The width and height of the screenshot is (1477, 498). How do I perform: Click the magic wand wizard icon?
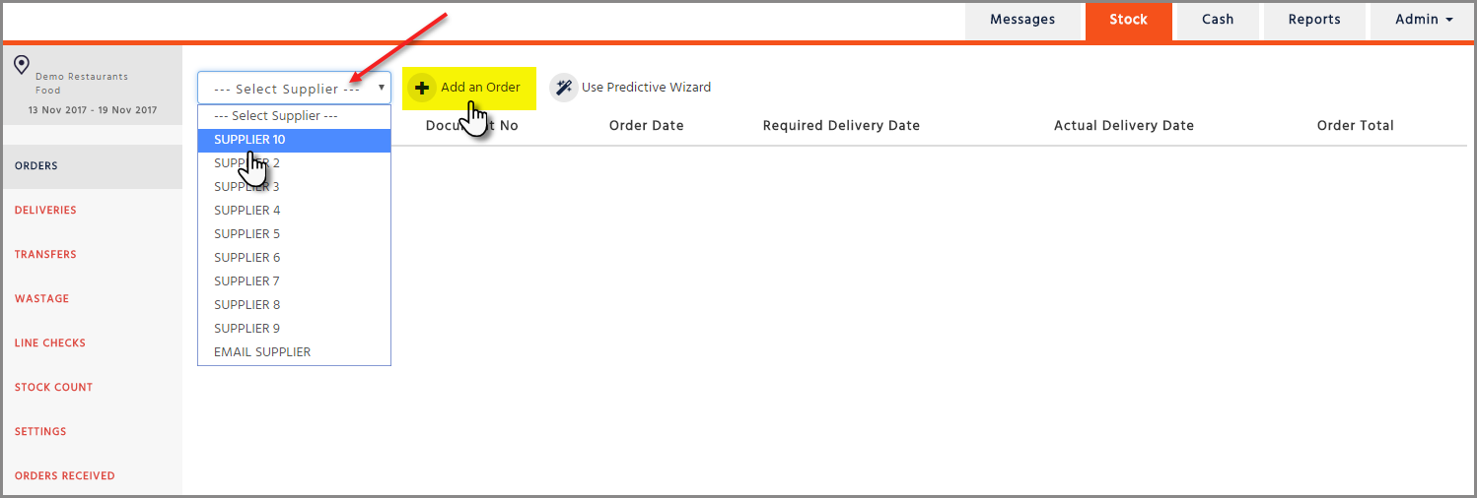[x=562, y=88]
